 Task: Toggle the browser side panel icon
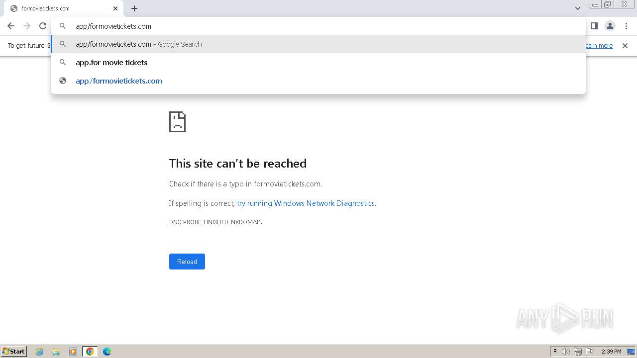[x=594, y=26]
